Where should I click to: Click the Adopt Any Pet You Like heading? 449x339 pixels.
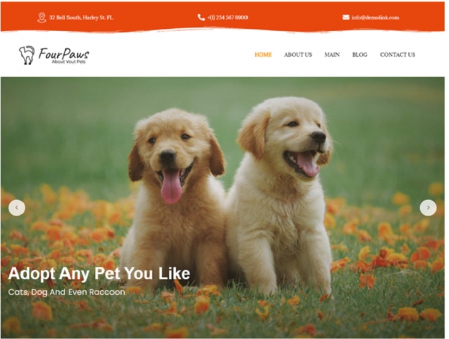pos(99,273)
